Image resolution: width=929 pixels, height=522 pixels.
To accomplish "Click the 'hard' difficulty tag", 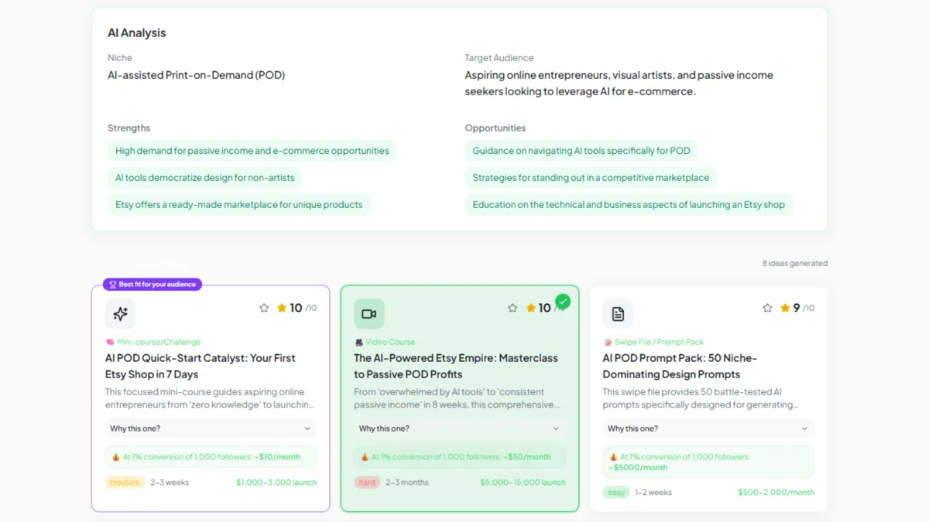I will 367,483.
